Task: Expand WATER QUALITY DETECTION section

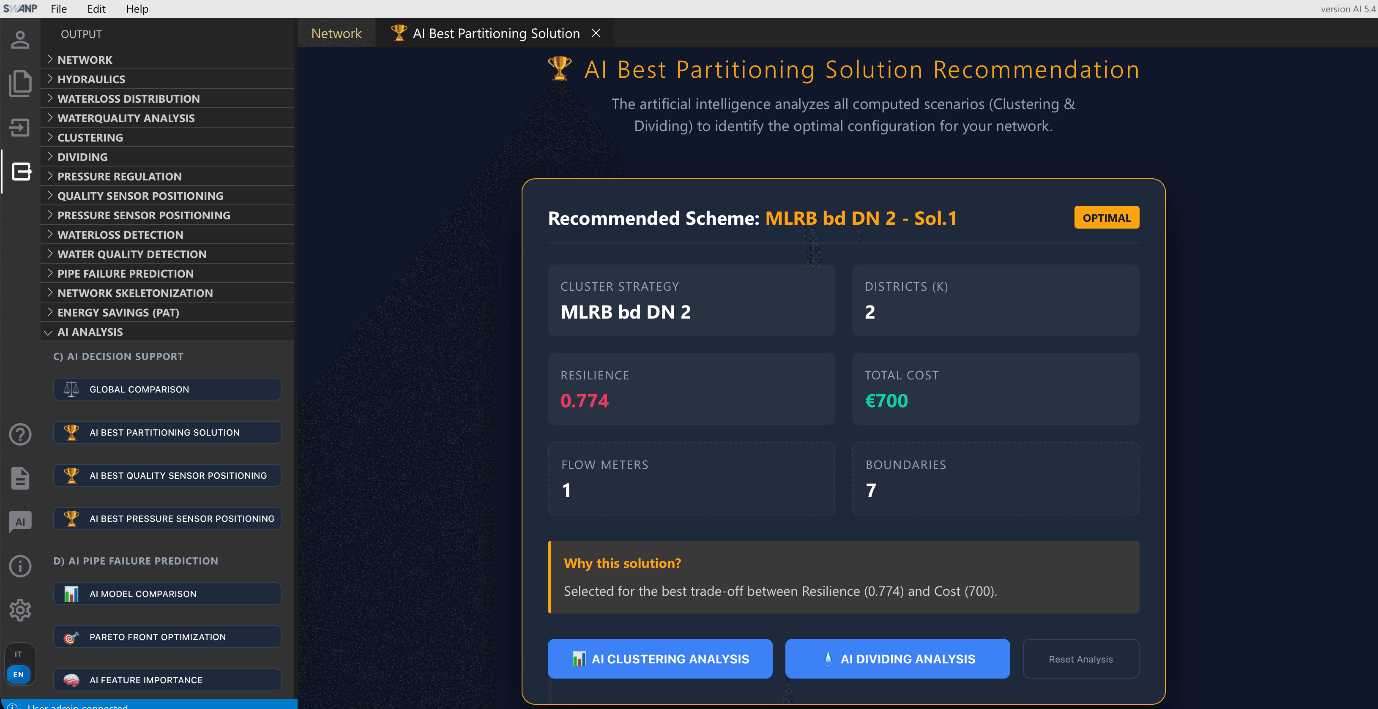Action: pos(167,254)
